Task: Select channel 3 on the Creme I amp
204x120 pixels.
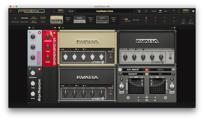Action: pos(83,49)
